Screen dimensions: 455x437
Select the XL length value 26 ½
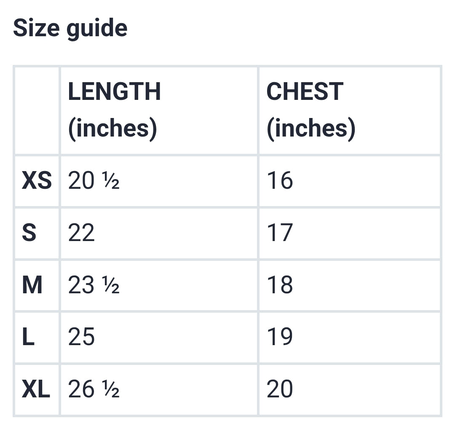(94, 389)
